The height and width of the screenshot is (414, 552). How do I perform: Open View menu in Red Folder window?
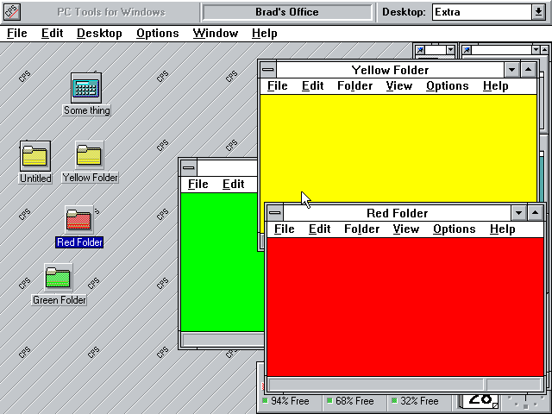click(406, 229)
